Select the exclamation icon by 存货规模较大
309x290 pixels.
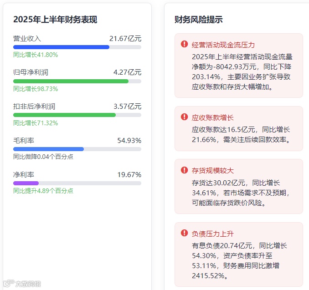[184, 170]
